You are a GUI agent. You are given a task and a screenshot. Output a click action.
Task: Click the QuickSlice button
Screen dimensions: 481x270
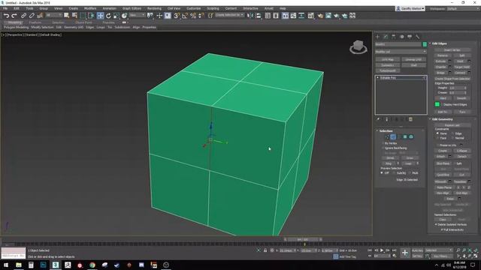tap(443, 175)
